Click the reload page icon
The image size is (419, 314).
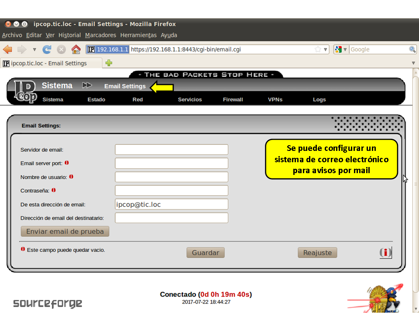pos(47,49)
